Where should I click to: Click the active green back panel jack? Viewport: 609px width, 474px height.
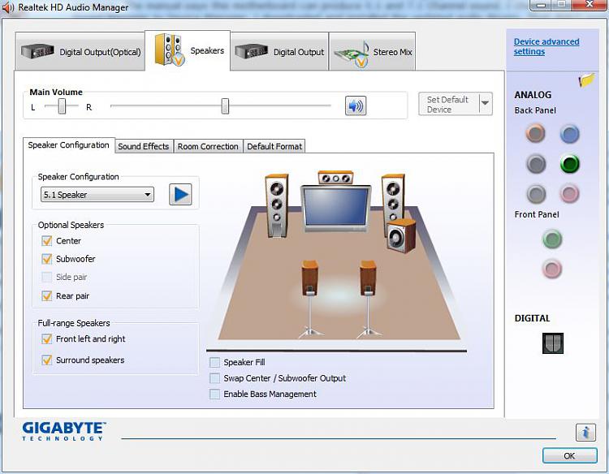pyautogui.click(x=570, y=164)
